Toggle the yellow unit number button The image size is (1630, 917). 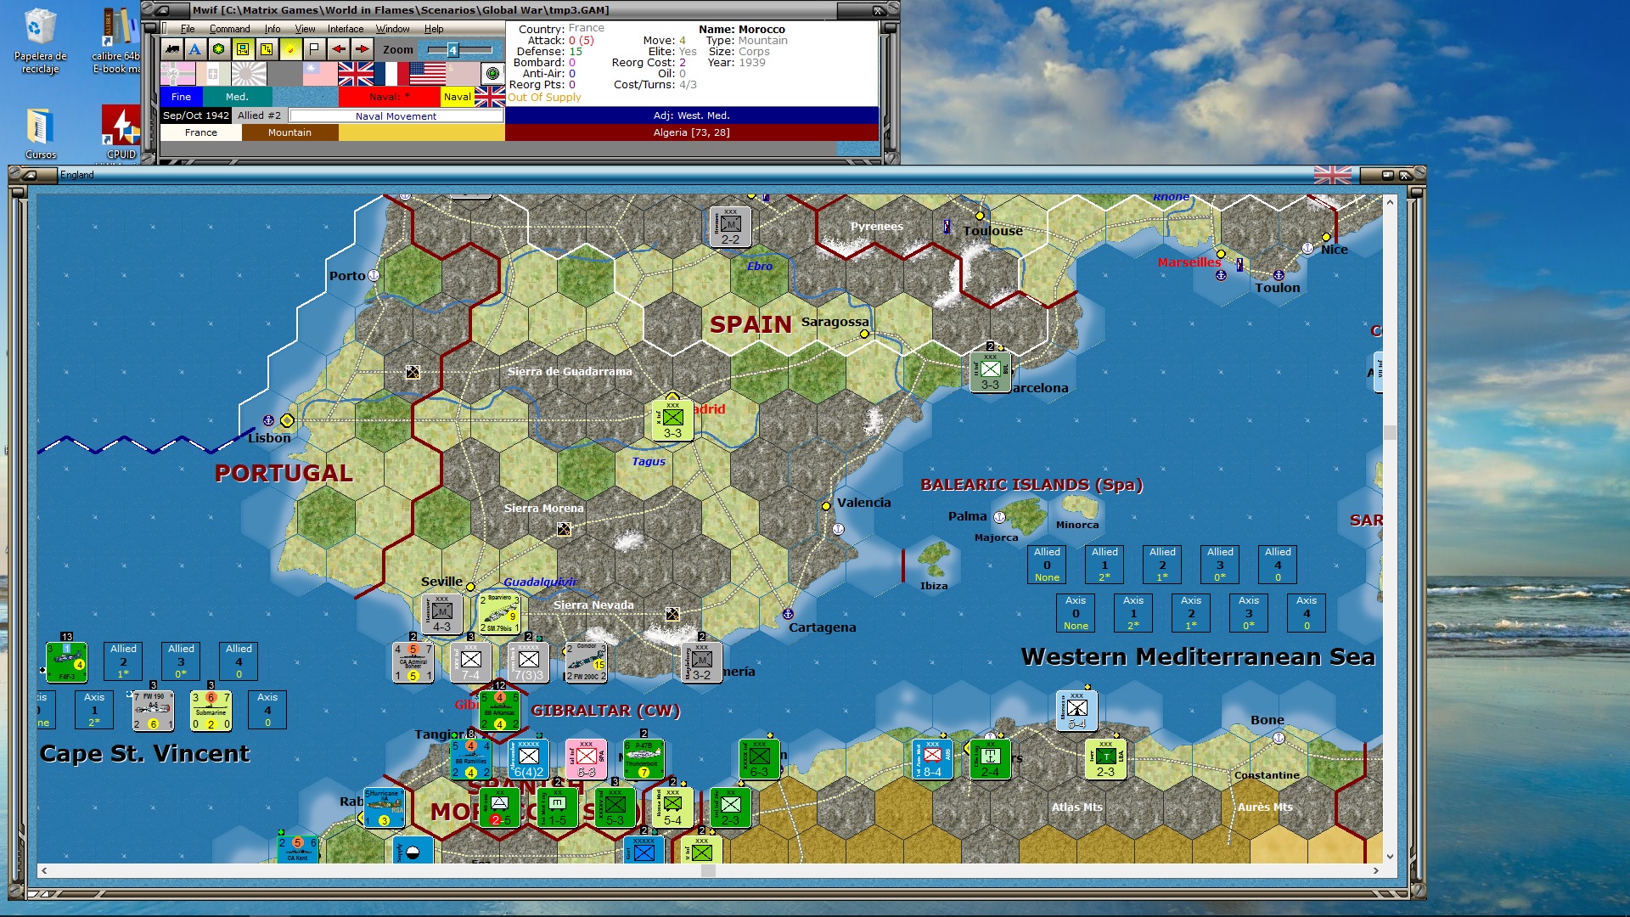pyautogui.click(x=267, y=49)
